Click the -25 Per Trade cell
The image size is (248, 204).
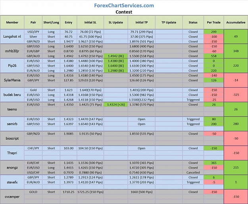click(x=214, y=100)
